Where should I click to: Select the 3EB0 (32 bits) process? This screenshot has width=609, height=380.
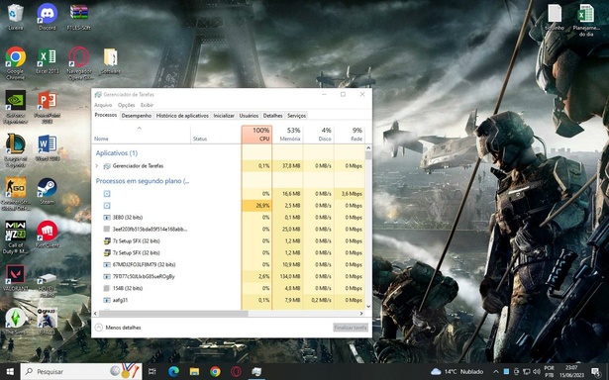(x=229, y=218)
